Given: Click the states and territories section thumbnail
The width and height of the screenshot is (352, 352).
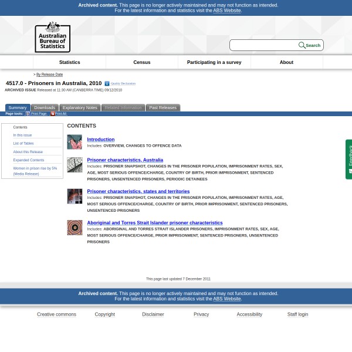Looking at the screenshot, I should pyautogui.click(x=75, y=196).
